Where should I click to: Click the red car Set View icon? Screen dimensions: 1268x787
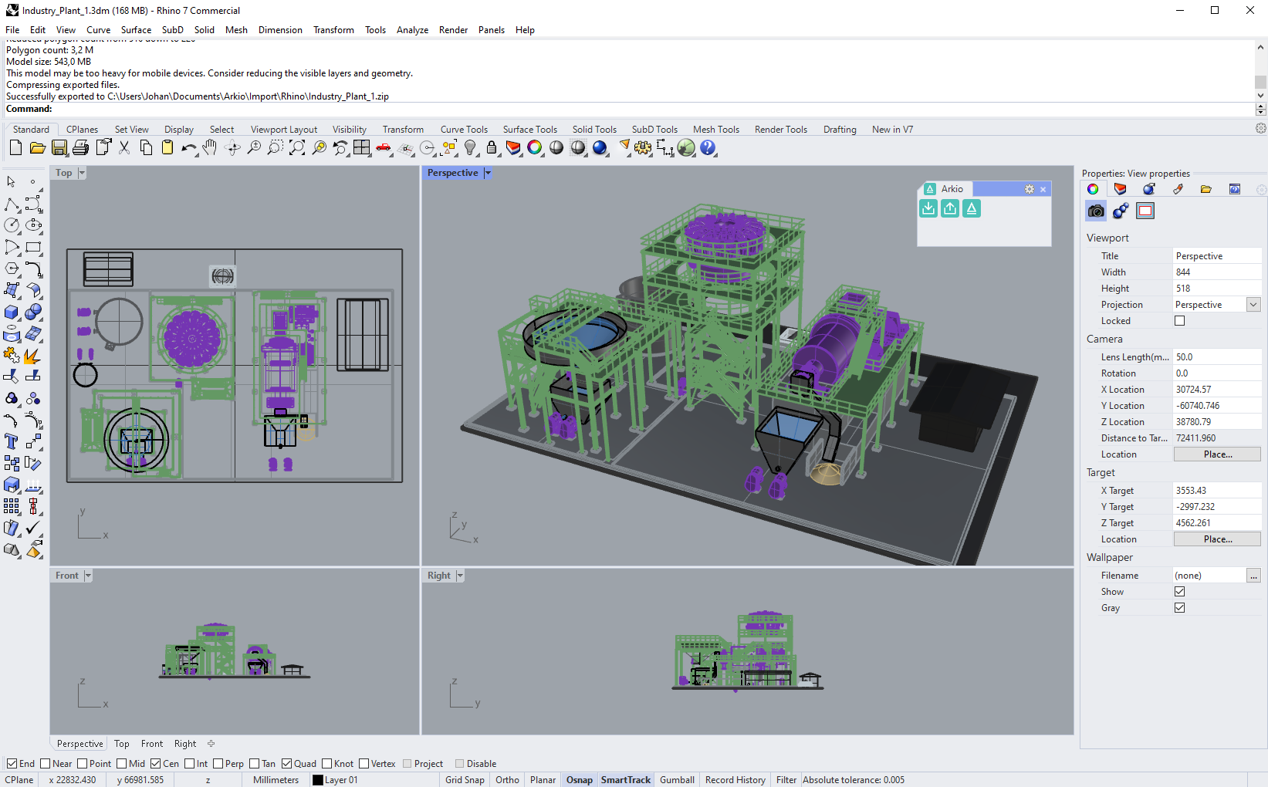pos(384,147)
